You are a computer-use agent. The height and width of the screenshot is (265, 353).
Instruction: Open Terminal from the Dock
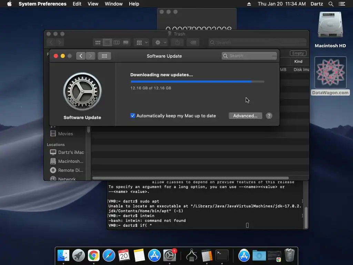pyautogui.click(x=222, y=255)
